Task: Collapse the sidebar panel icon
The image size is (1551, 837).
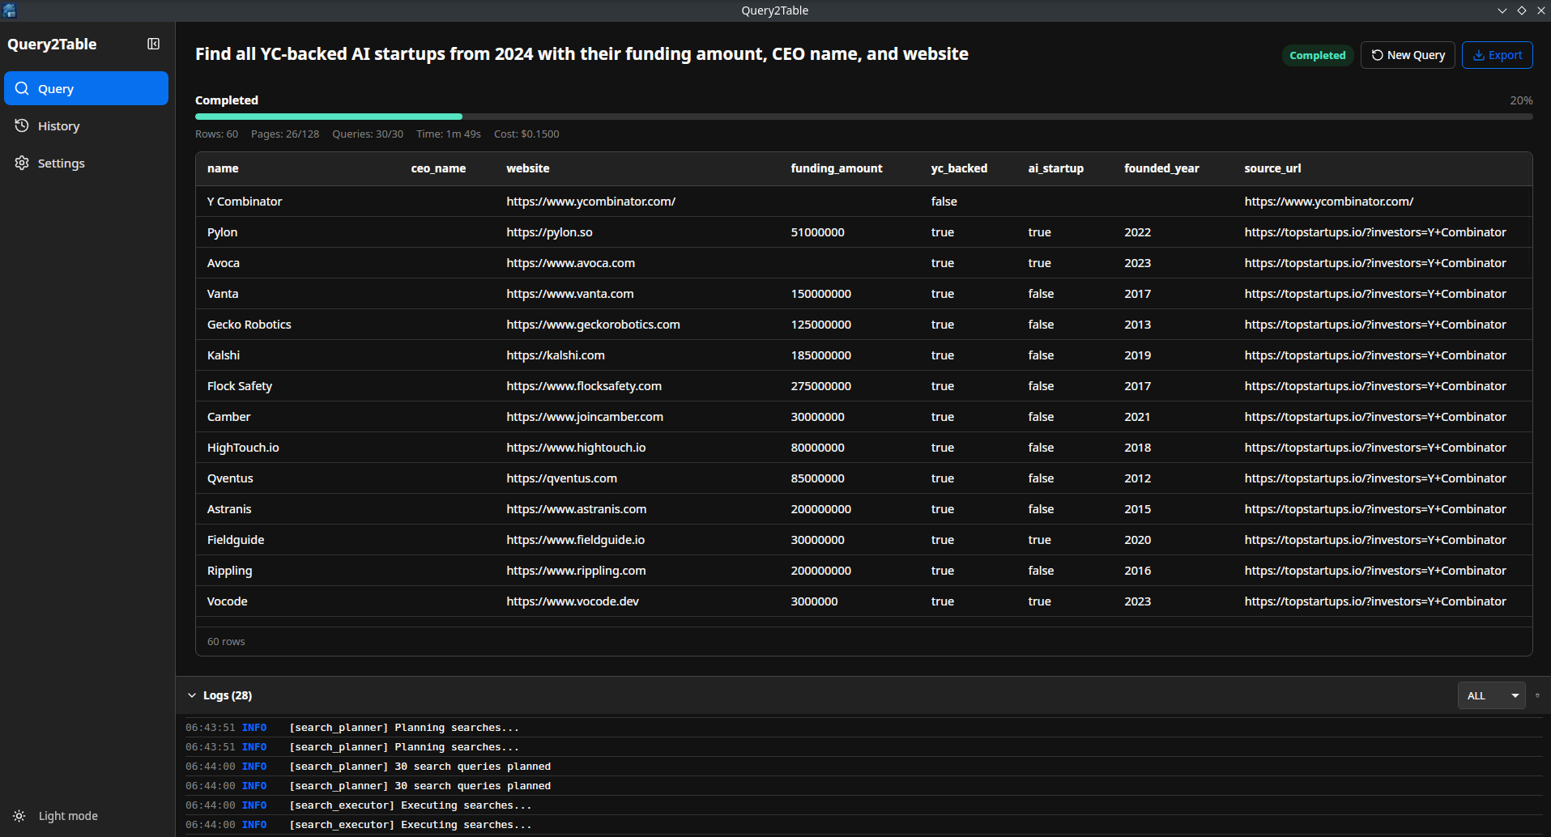Action: tap(153, 44)
